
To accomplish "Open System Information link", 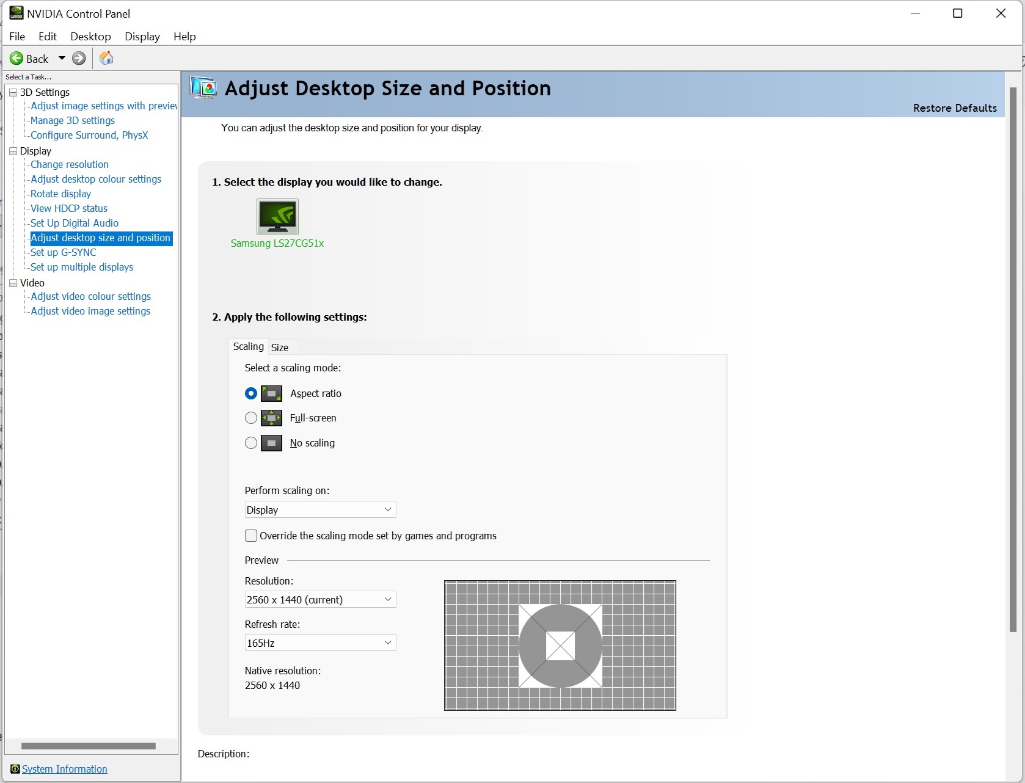I will tap(65, 769).
